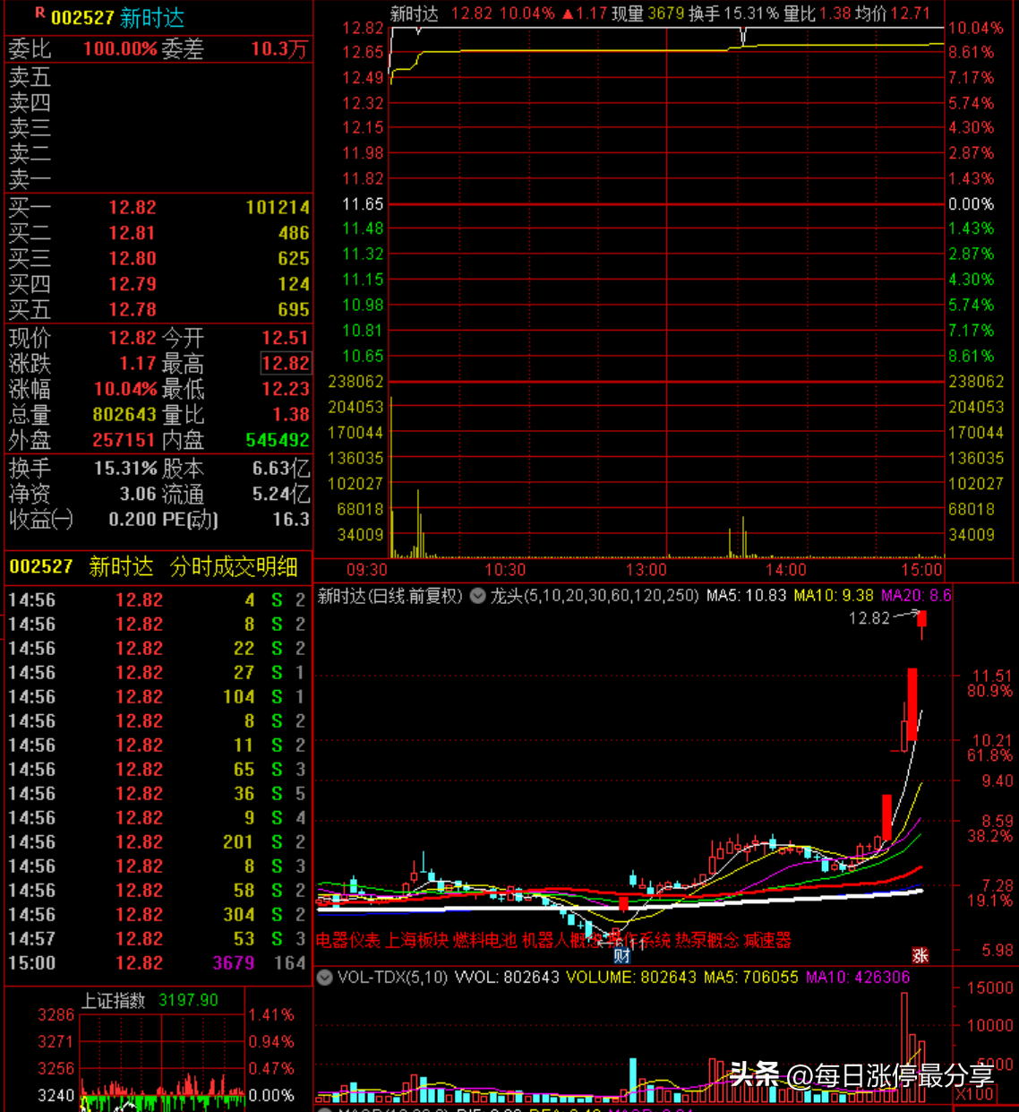Image resolution: width=1019 pixels, height=1112 pixels.
Task: Open the 分时成交明细 panel title
Action: [x=234, y=567]
